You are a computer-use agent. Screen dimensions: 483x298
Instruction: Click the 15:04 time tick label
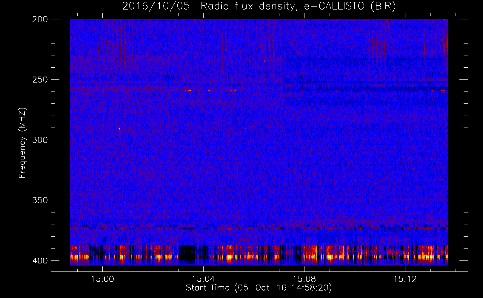coord(204,279)
